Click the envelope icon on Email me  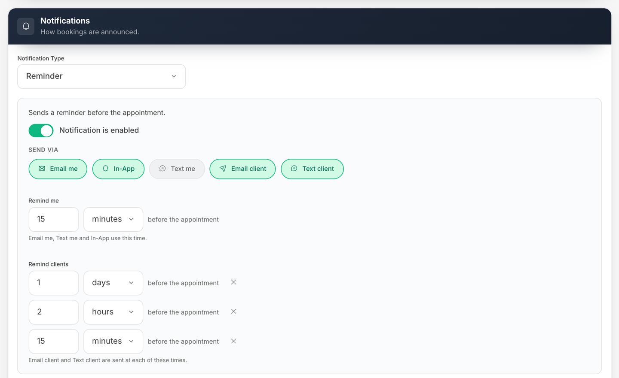(x=42, y=169)
